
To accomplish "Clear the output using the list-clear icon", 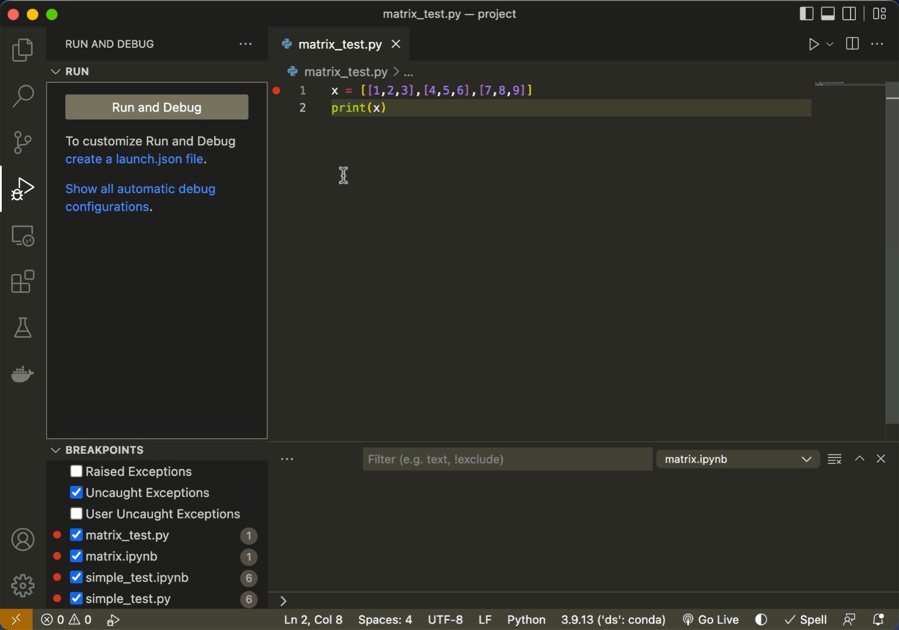I will point(835,459).
